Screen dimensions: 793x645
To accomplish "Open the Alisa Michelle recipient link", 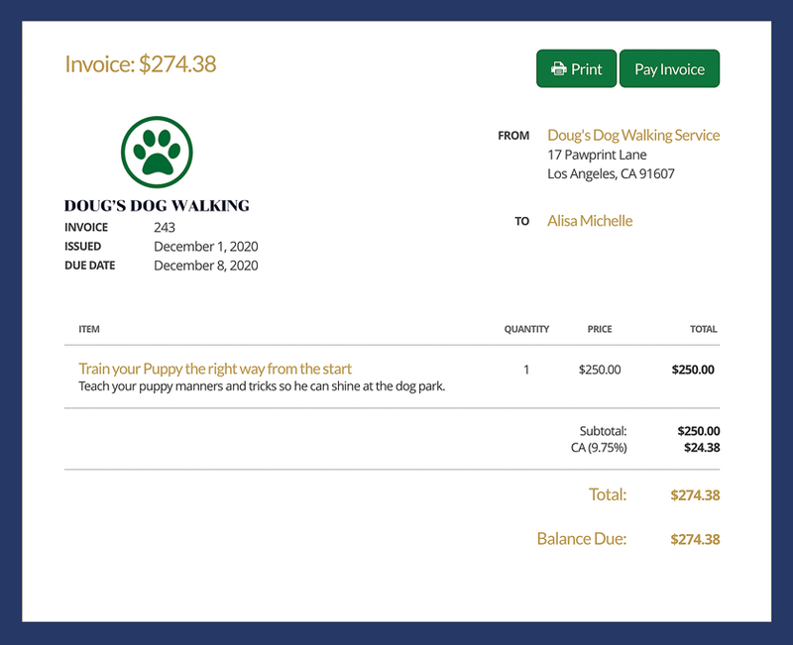I will click(x=589, y=221).
